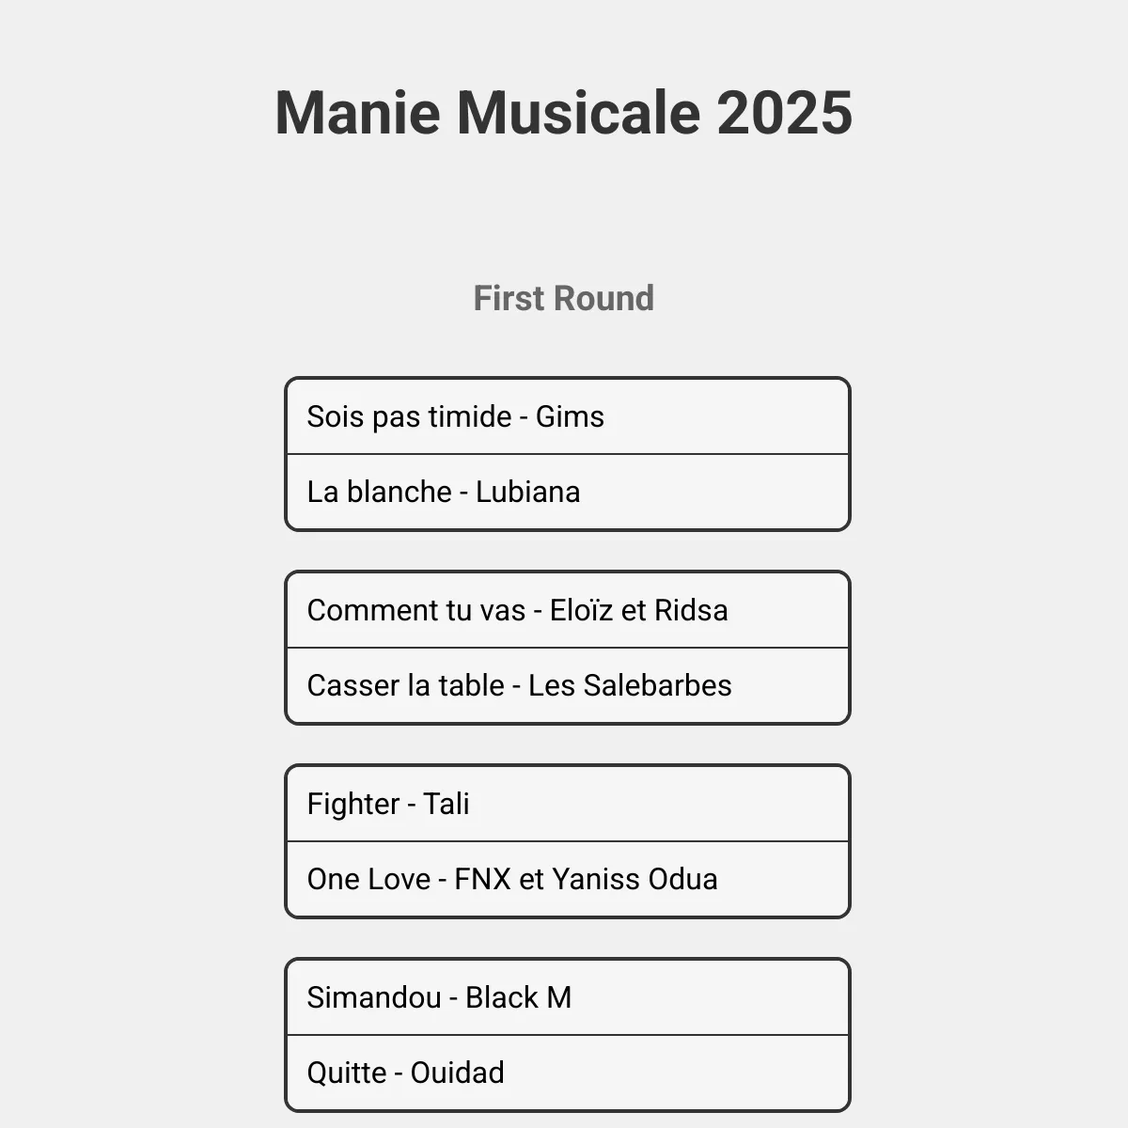The width and height of the screenshot is (1128, 1128).
Task: Pick One Love - FNX et Yaniss Odua
Action: 568,879
